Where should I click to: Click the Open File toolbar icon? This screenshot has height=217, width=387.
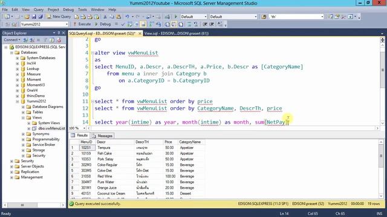point(27,17)
